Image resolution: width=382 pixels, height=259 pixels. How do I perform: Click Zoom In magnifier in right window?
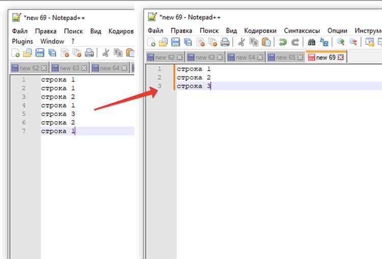[x=341, y=42]
